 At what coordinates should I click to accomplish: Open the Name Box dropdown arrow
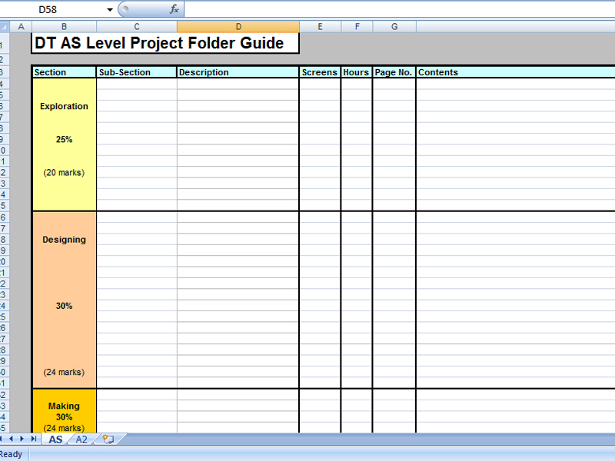click(110, 9)
